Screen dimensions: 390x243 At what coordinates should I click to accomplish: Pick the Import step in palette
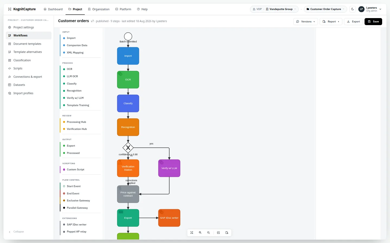81,38
